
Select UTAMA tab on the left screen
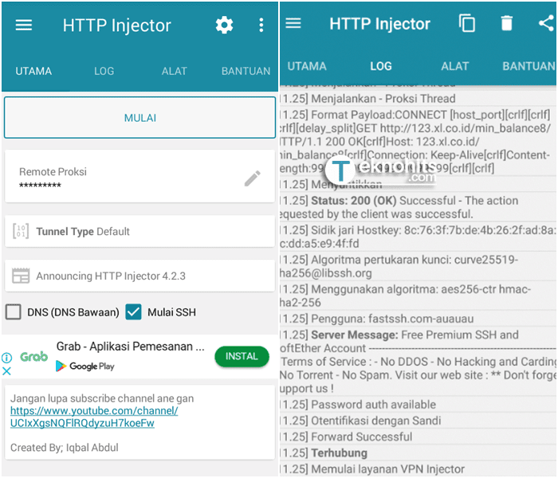(33, 71)
